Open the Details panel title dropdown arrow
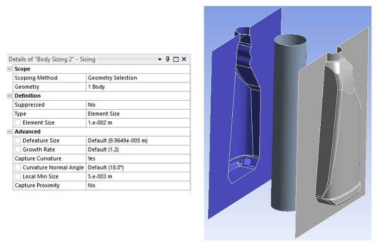The width and height of the screenshot is (376, 242). coord(160,59)
